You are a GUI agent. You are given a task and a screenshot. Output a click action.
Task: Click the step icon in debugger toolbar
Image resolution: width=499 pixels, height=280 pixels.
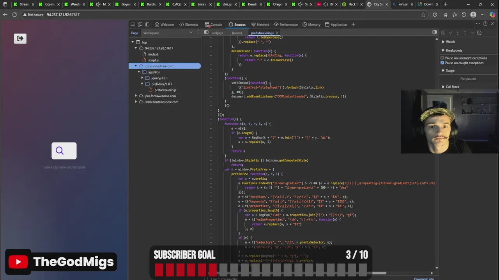pos(472,33)
